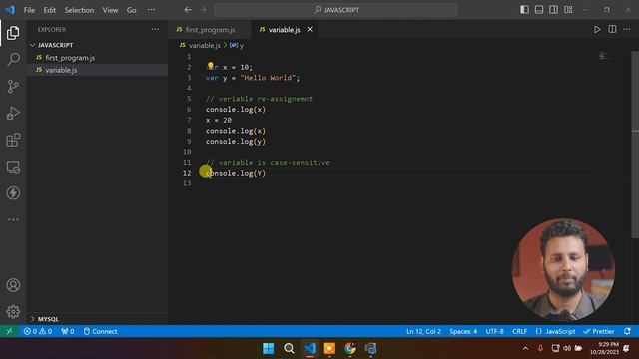Split the editor to the right
Screen dimensions: 639x359
[x=612, y=29]
